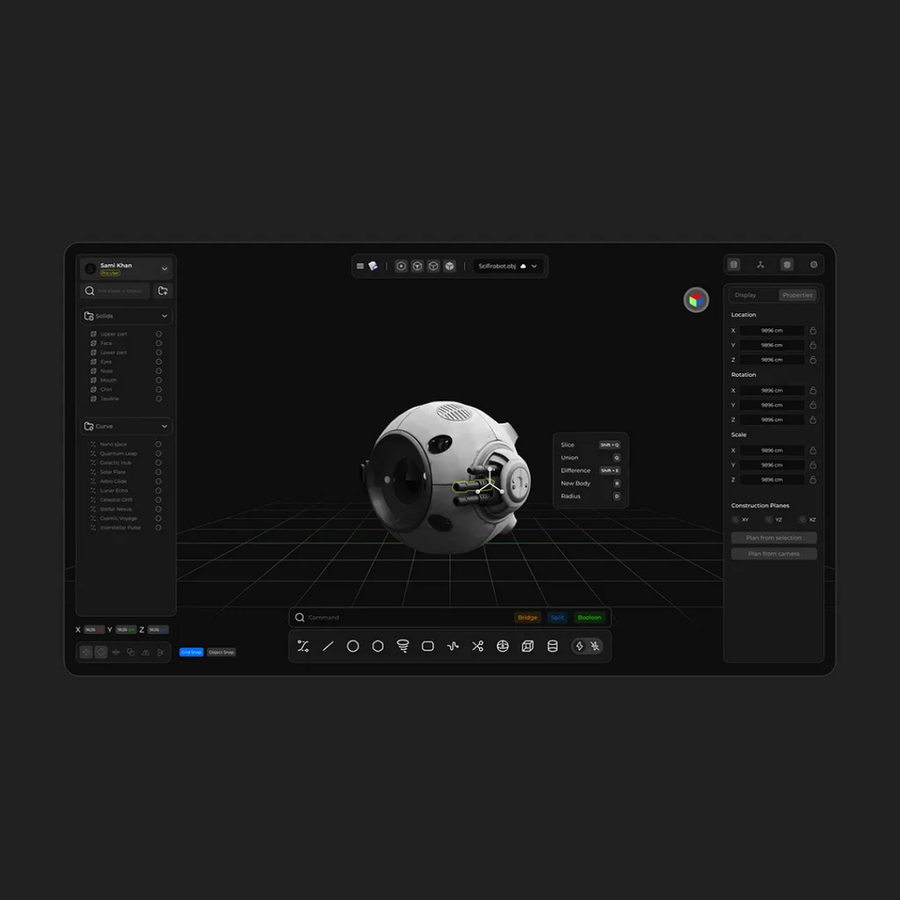Click the Plan from camera button
The height and width of the screenshot is (900, 900).
[x=773, y=554]
